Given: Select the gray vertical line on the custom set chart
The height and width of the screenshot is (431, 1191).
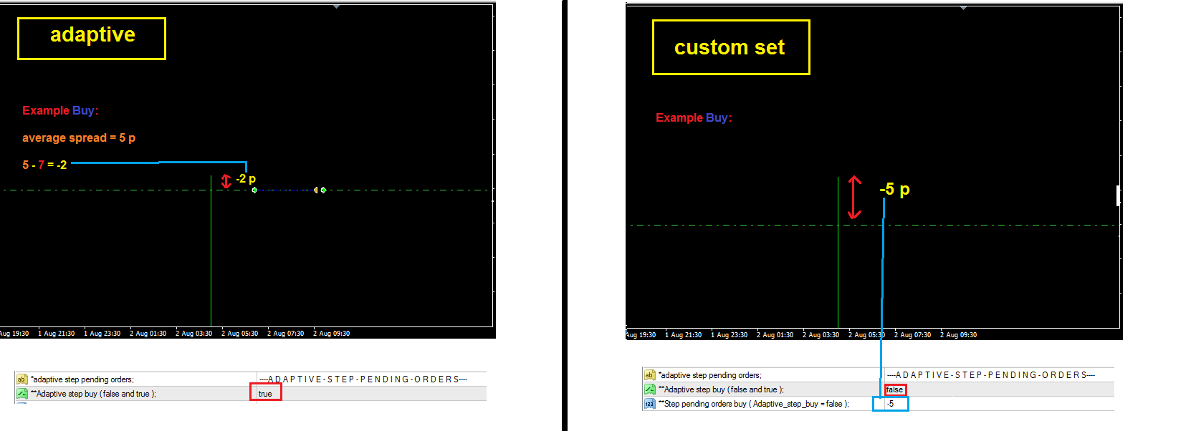Looking at the screenshot, I should 838,252.
